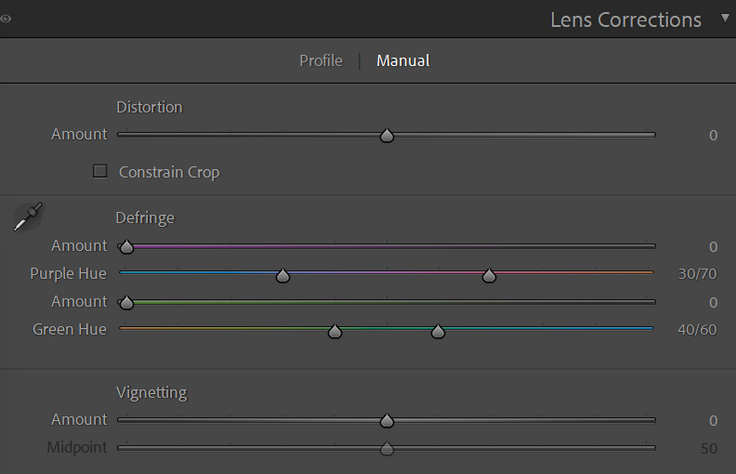The width and height of the screenshot is (736, 474).
Task: Click the Midpoint value 50
Action: 709,449
